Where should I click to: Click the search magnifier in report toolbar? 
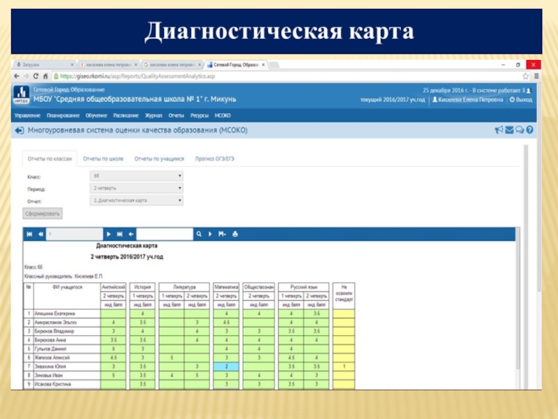pyautogui.click(x=199, y=234)
